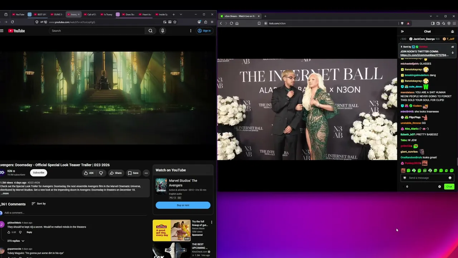
Task: Close the n3on Stream tab
Action: click(259, 16)
